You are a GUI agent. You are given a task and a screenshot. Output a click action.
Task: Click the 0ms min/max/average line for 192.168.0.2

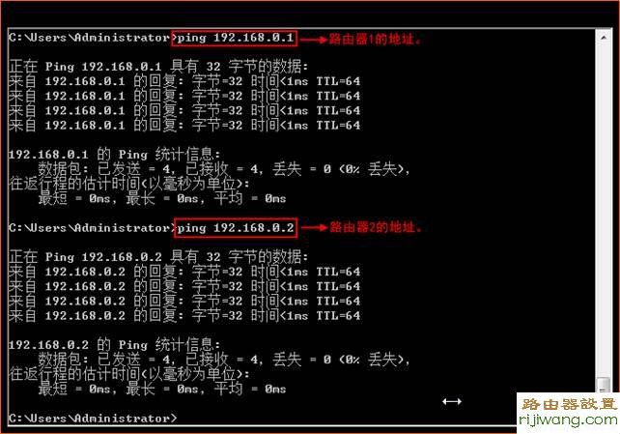(161, 390)
